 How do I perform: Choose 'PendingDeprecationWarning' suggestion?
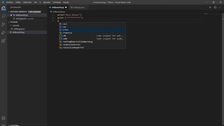coord(92,42)
